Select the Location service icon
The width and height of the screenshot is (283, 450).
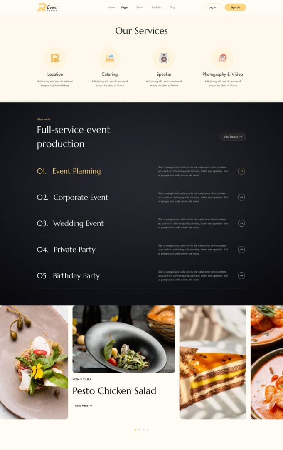55,58
